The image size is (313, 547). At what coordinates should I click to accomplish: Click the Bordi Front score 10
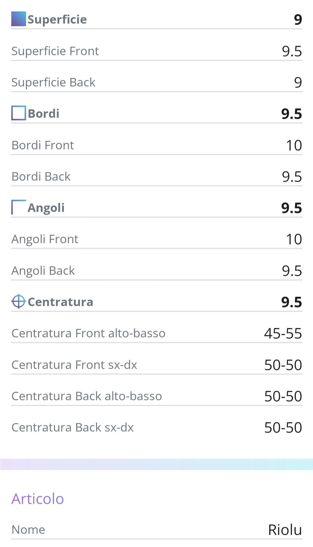coord(294,145)
